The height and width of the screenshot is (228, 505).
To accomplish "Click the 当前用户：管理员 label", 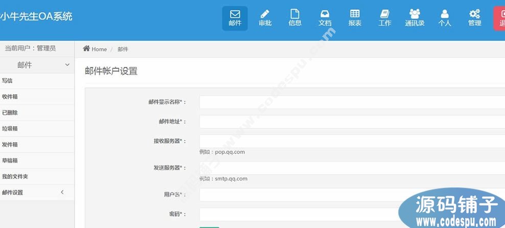I will point(30,48).
